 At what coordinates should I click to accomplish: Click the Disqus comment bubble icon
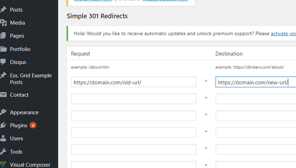click(x=3, y=62)
